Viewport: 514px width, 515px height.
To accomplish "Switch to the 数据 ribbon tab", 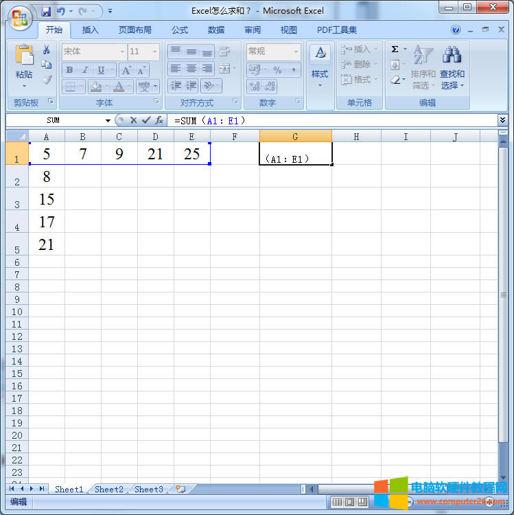I will pos(216,30).
